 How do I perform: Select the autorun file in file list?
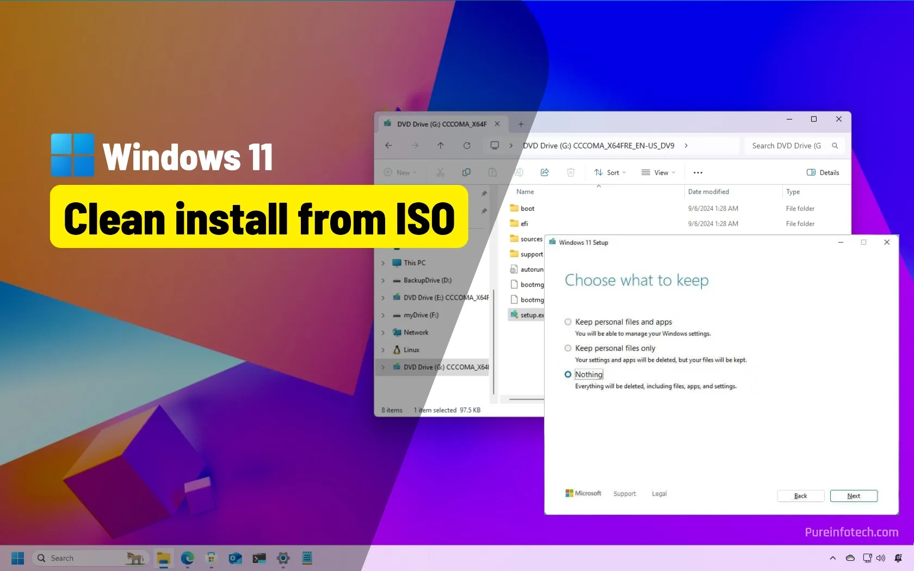click(x=526, y=269)
